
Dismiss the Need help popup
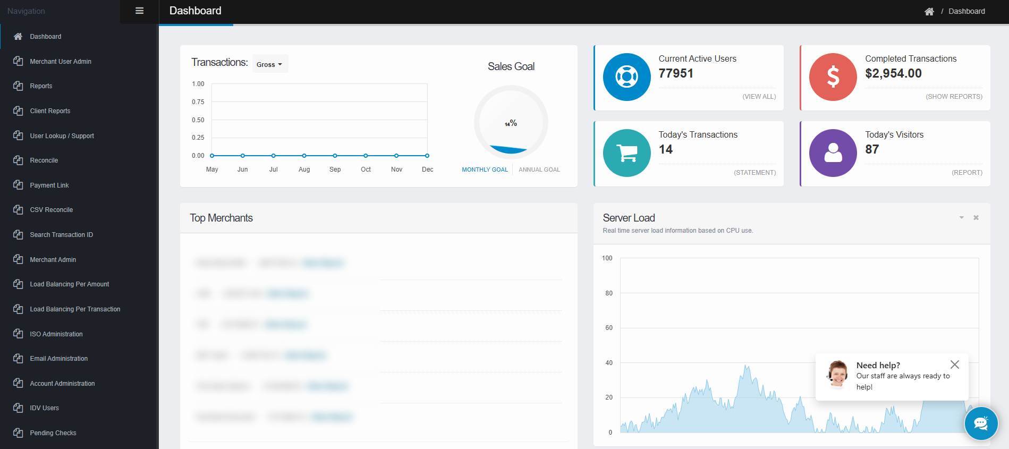[x=954, y=365]
